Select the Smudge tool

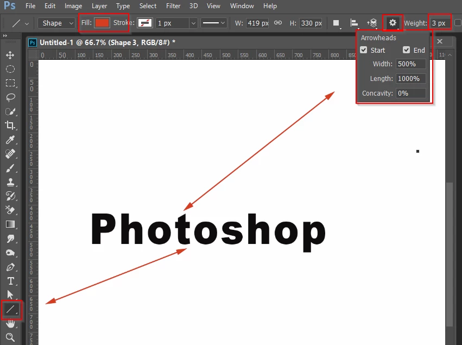click(x=10, y=239)
